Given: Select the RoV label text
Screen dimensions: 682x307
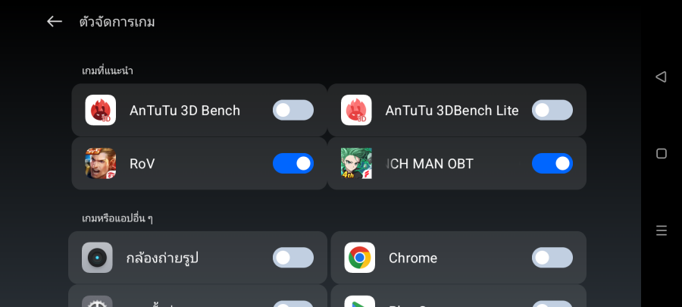Looking at the screenshot, I should [x=142, y=163].
